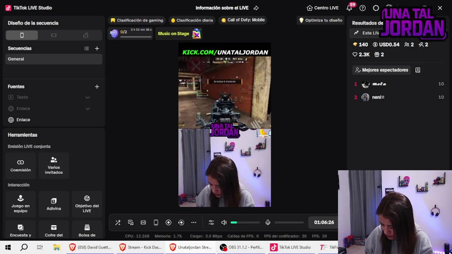Click the viewers list detail icon
This screenshot has height=254, width=452.
click(418, 70)
